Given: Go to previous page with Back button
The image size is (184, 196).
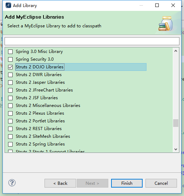Looking at the screenshot, I should point(60,183).
